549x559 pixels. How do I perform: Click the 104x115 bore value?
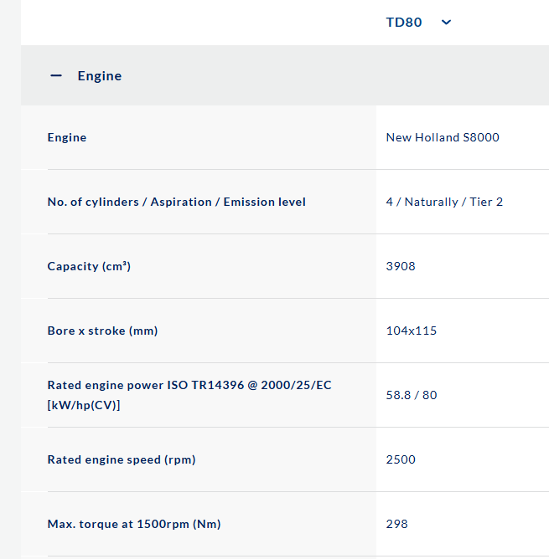click(x=412, y=331)
